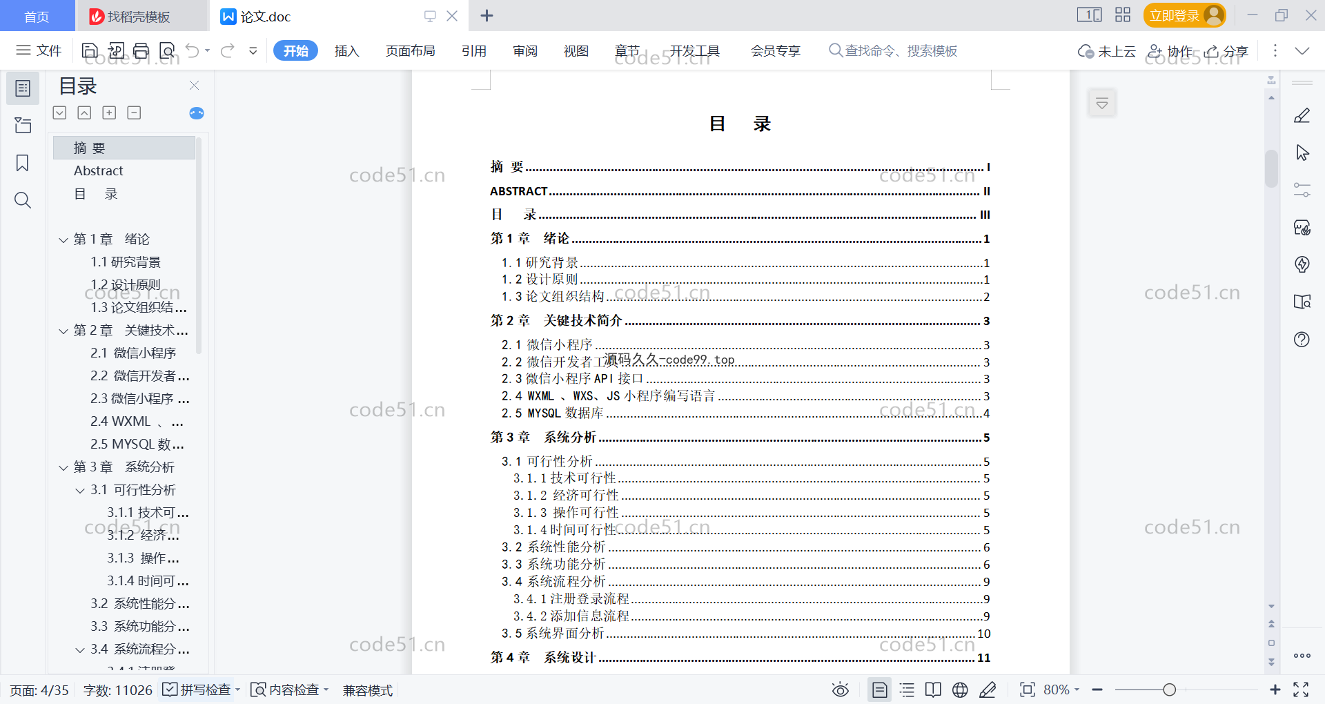Click the 分享 button
Viewport: 1325px width, 704px height.
pyautogui.click(x=1226, y=50)
